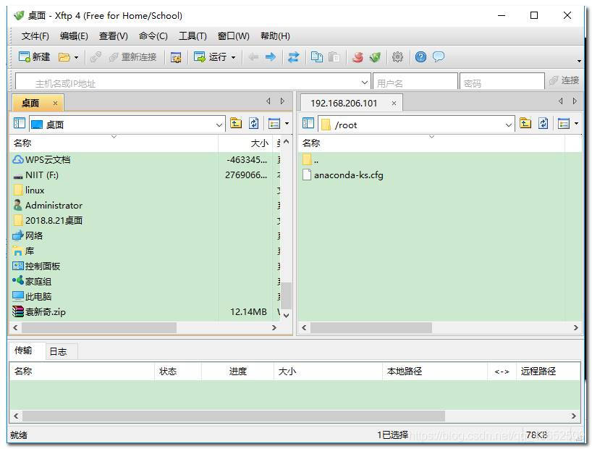592x449 pixels.
Task: Open the 命令(C) menu
Action: [153, 36]
